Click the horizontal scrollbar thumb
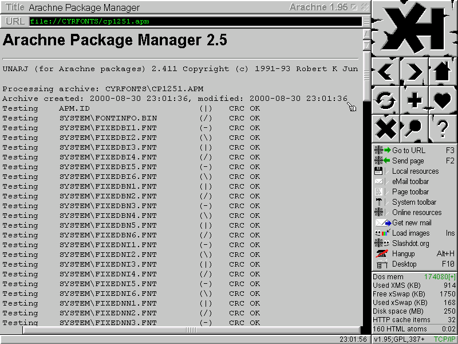This screenshot has height=344, width=458. pos(191,330)
